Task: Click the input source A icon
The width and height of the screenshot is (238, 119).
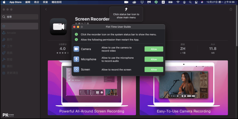Action: pyautogui.click(x=163, y=2)
